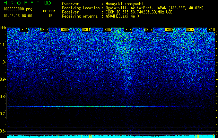Click the 'Receiving antenna' label
The image size is (218, 138).
pyautogui.click(x=80, y=16)
